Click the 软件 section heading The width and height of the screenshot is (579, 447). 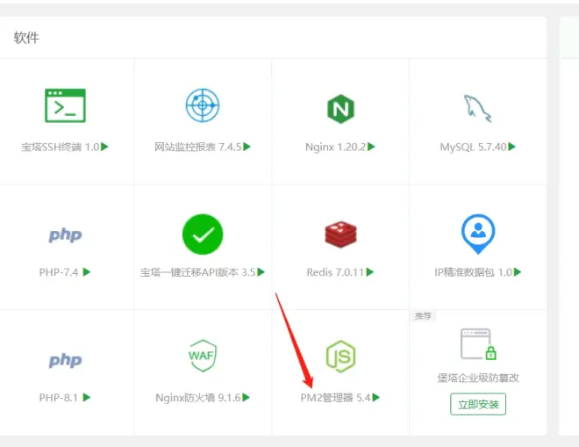[26, 38]
